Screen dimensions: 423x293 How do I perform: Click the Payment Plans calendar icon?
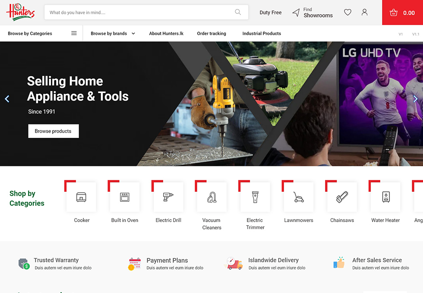pos(135,264)
